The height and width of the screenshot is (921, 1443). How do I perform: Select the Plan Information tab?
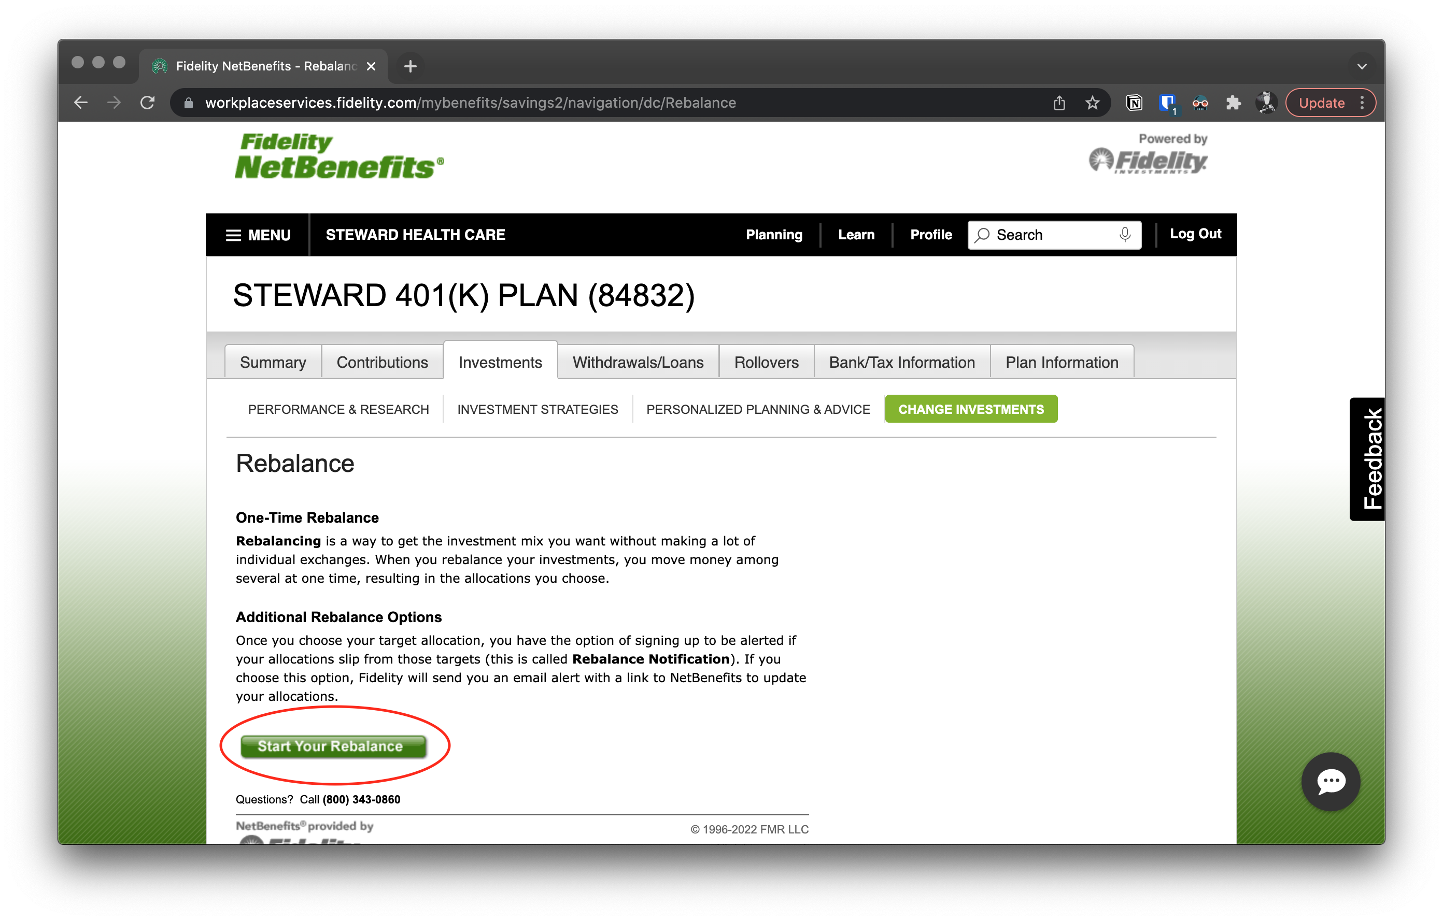pos(1062,362)
